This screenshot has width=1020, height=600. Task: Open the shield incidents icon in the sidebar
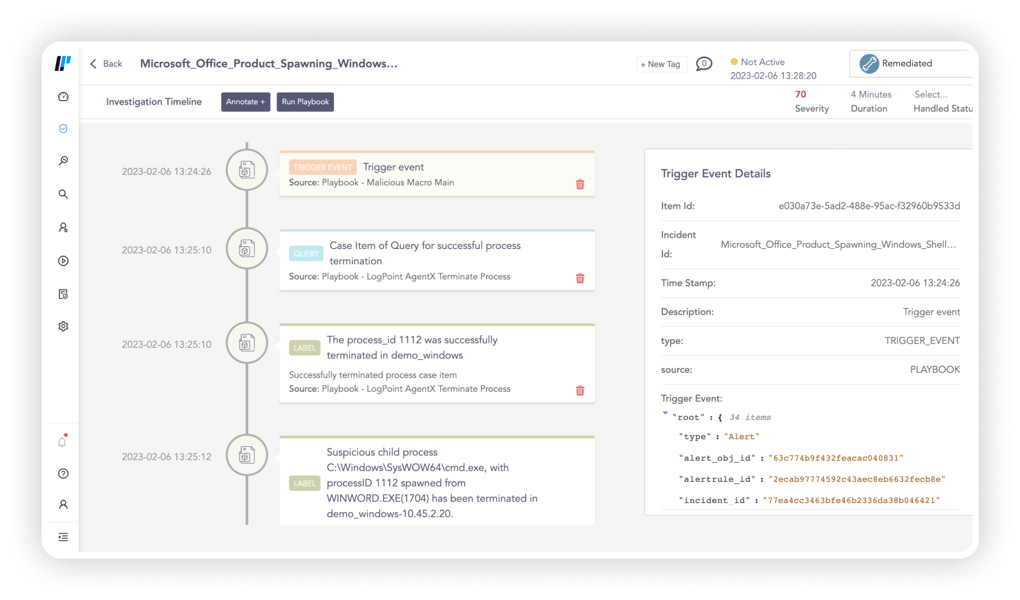click(63, 129)
